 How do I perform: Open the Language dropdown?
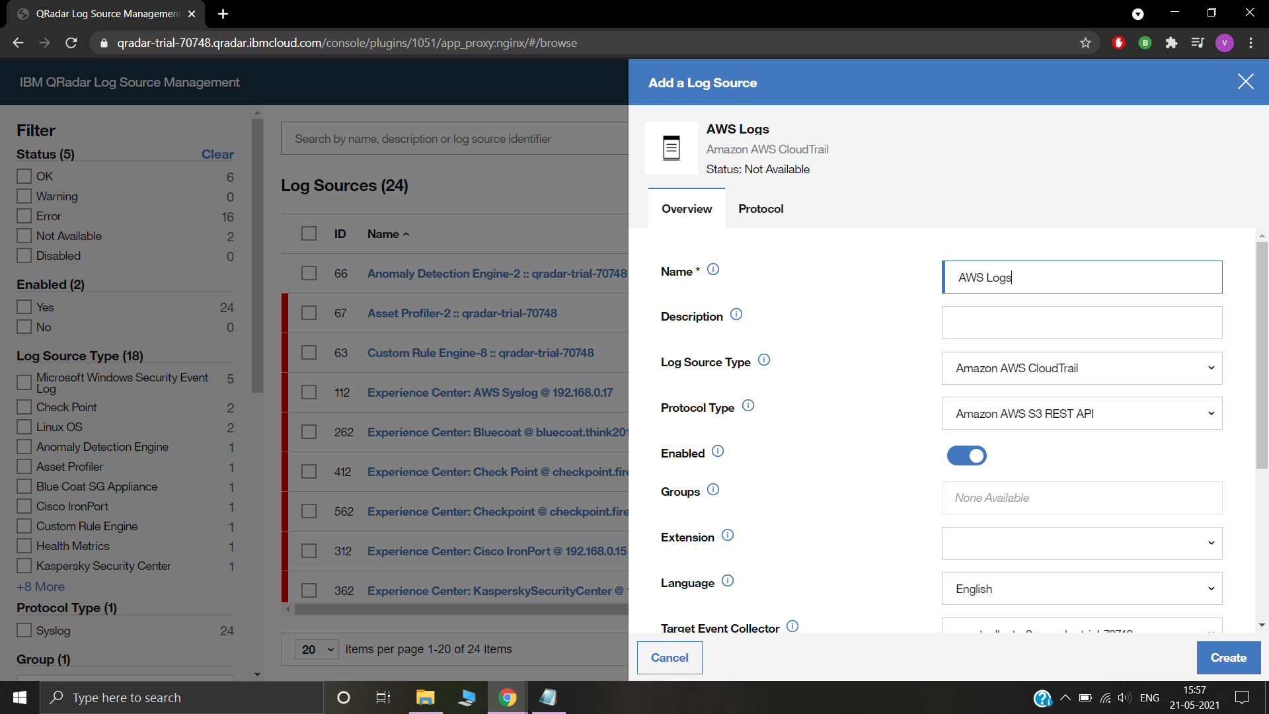(x=1082, y=589)
